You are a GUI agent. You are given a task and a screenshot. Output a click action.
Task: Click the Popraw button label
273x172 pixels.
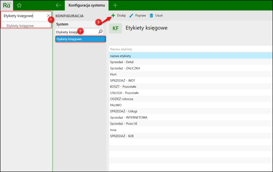[140, 16]
